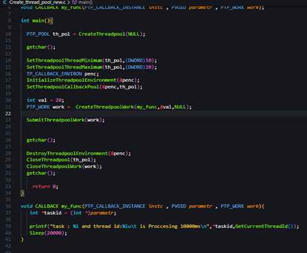Image resolution: width=307 pixels, height=253 pixels.
Task: Click TP_CALLBACK_ENVIRON type name
Action: [54, 74]
